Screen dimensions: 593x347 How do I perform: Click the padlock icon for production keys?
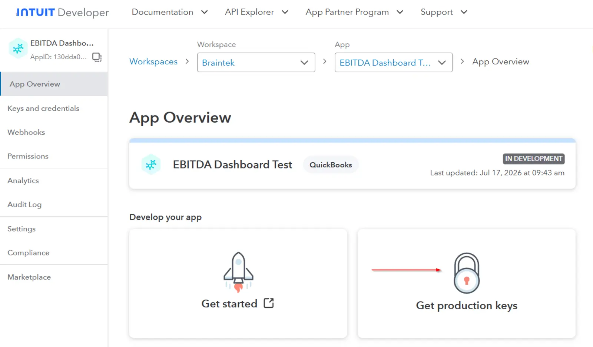[467, 273]
